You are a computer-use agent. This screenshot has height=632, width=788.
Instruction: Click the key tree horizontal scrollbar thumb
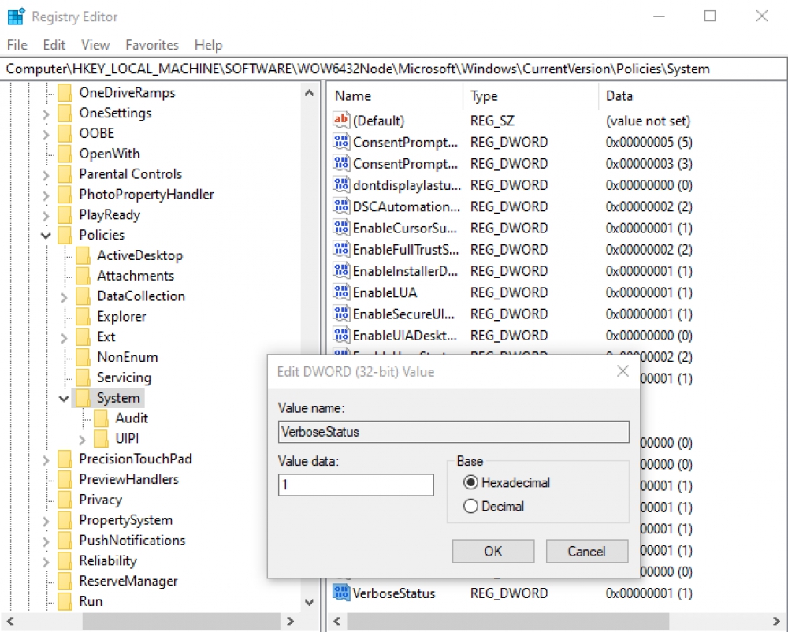coord(181,621)
